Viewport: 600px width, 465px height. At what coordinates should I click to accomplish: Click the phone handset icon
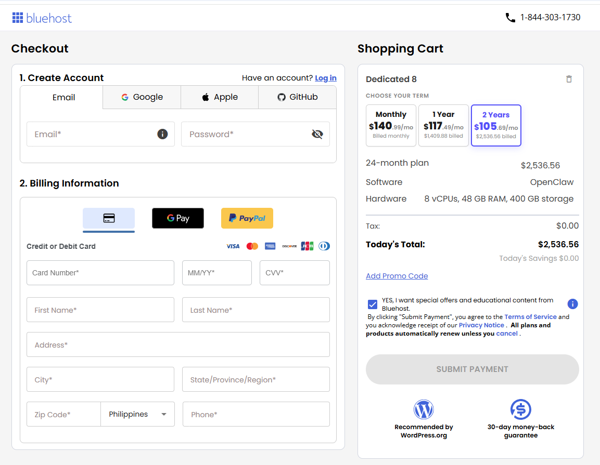(510, 18)
